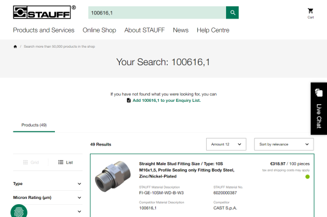Open the News menu item

180,30
